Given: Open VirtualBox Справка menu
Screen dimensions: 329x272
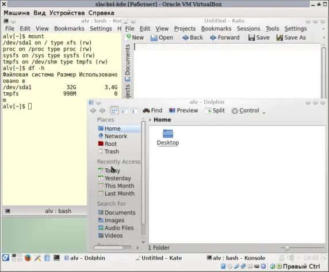Looking at the screenshot, I should (101, 13).
